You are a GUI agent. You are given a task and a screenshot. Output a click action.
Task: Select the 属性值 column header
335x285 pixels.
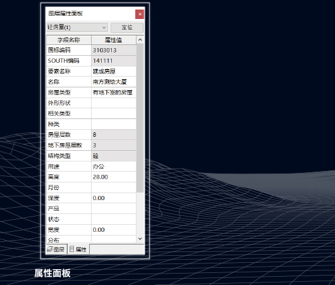click(x=114, y=40)
